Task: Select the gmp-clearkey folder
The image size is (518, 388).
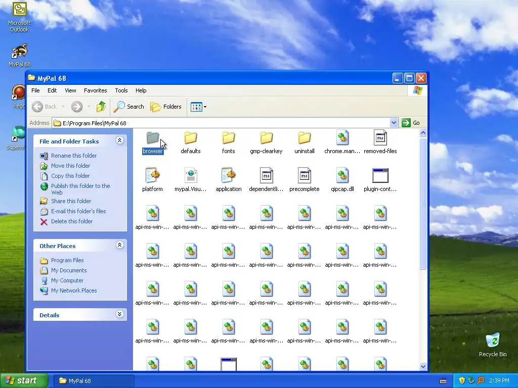Action: click(266, 142)
